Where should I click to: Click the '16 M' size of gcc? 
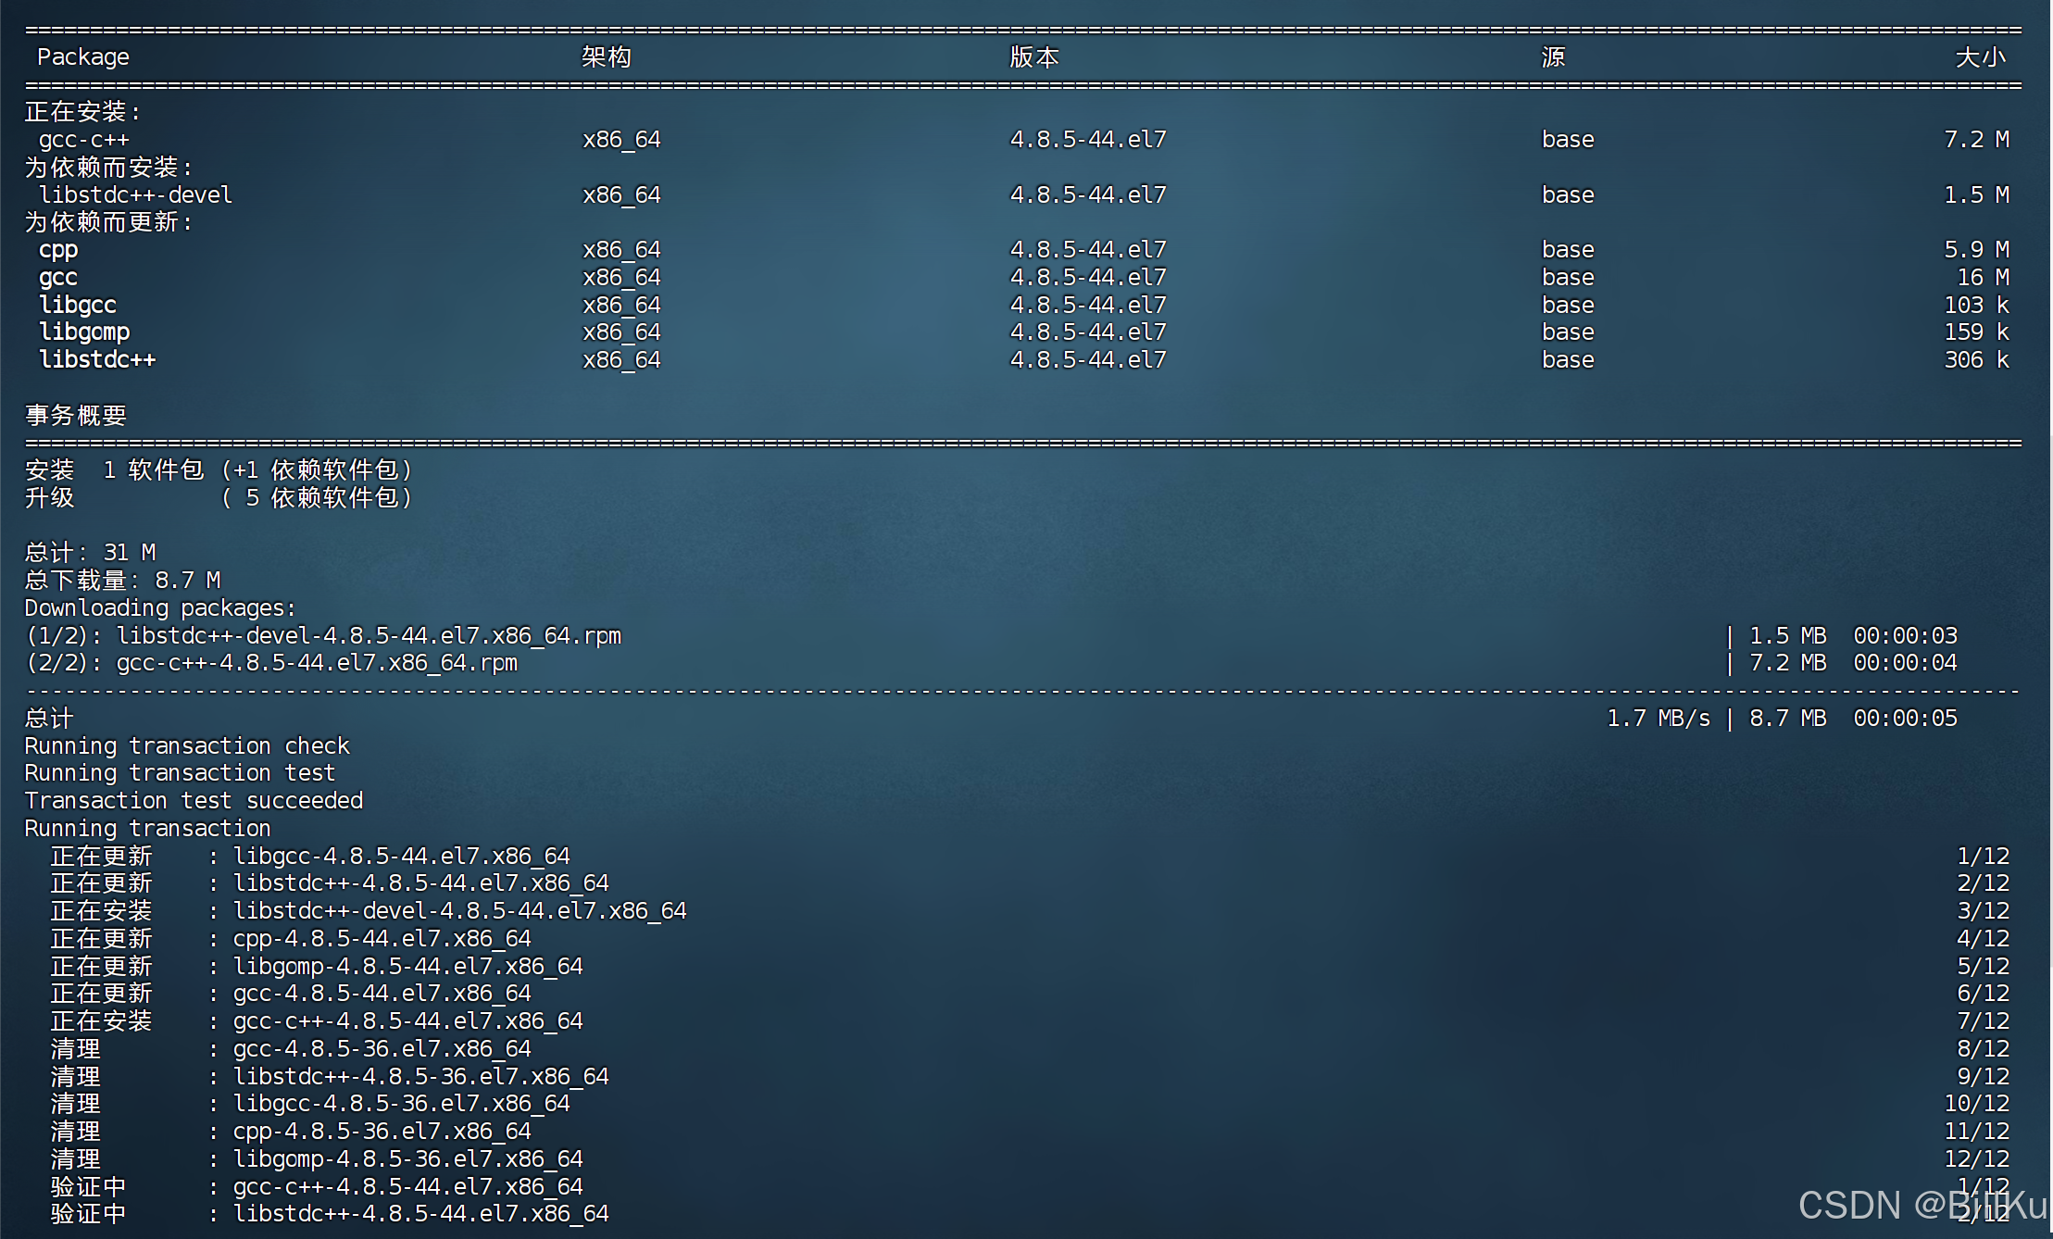[x=1983, y=278]
